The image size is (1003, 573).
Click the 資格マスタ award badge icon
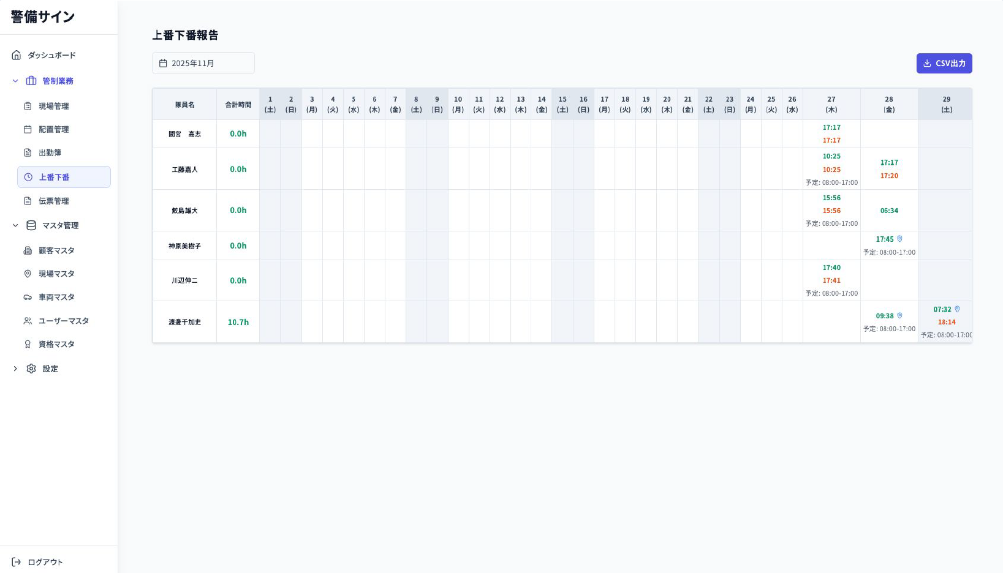click(28, 344)
